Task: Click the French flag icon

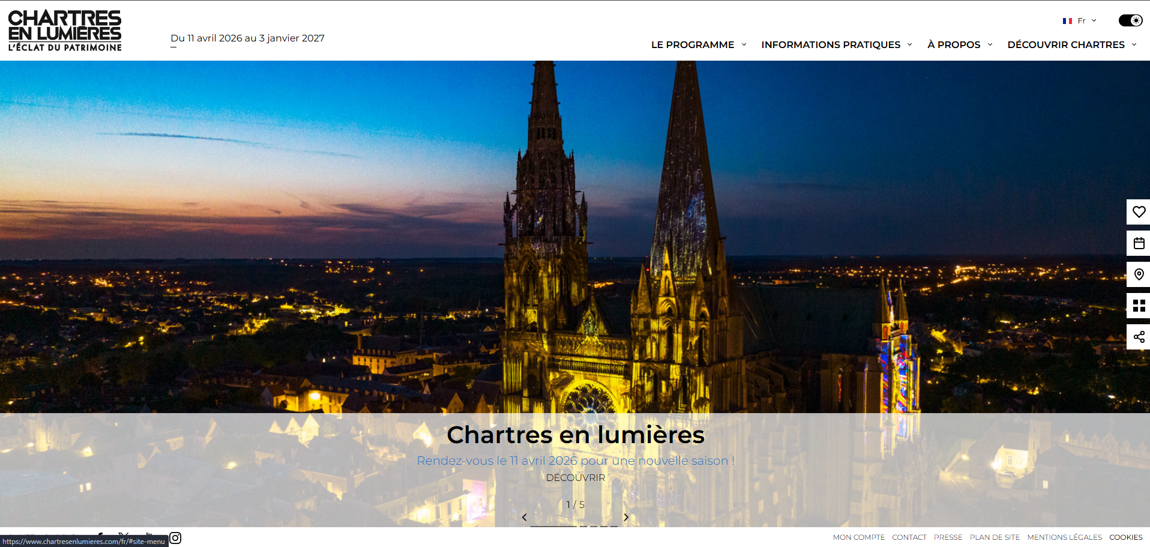Action: click(x=1067, y=20)
